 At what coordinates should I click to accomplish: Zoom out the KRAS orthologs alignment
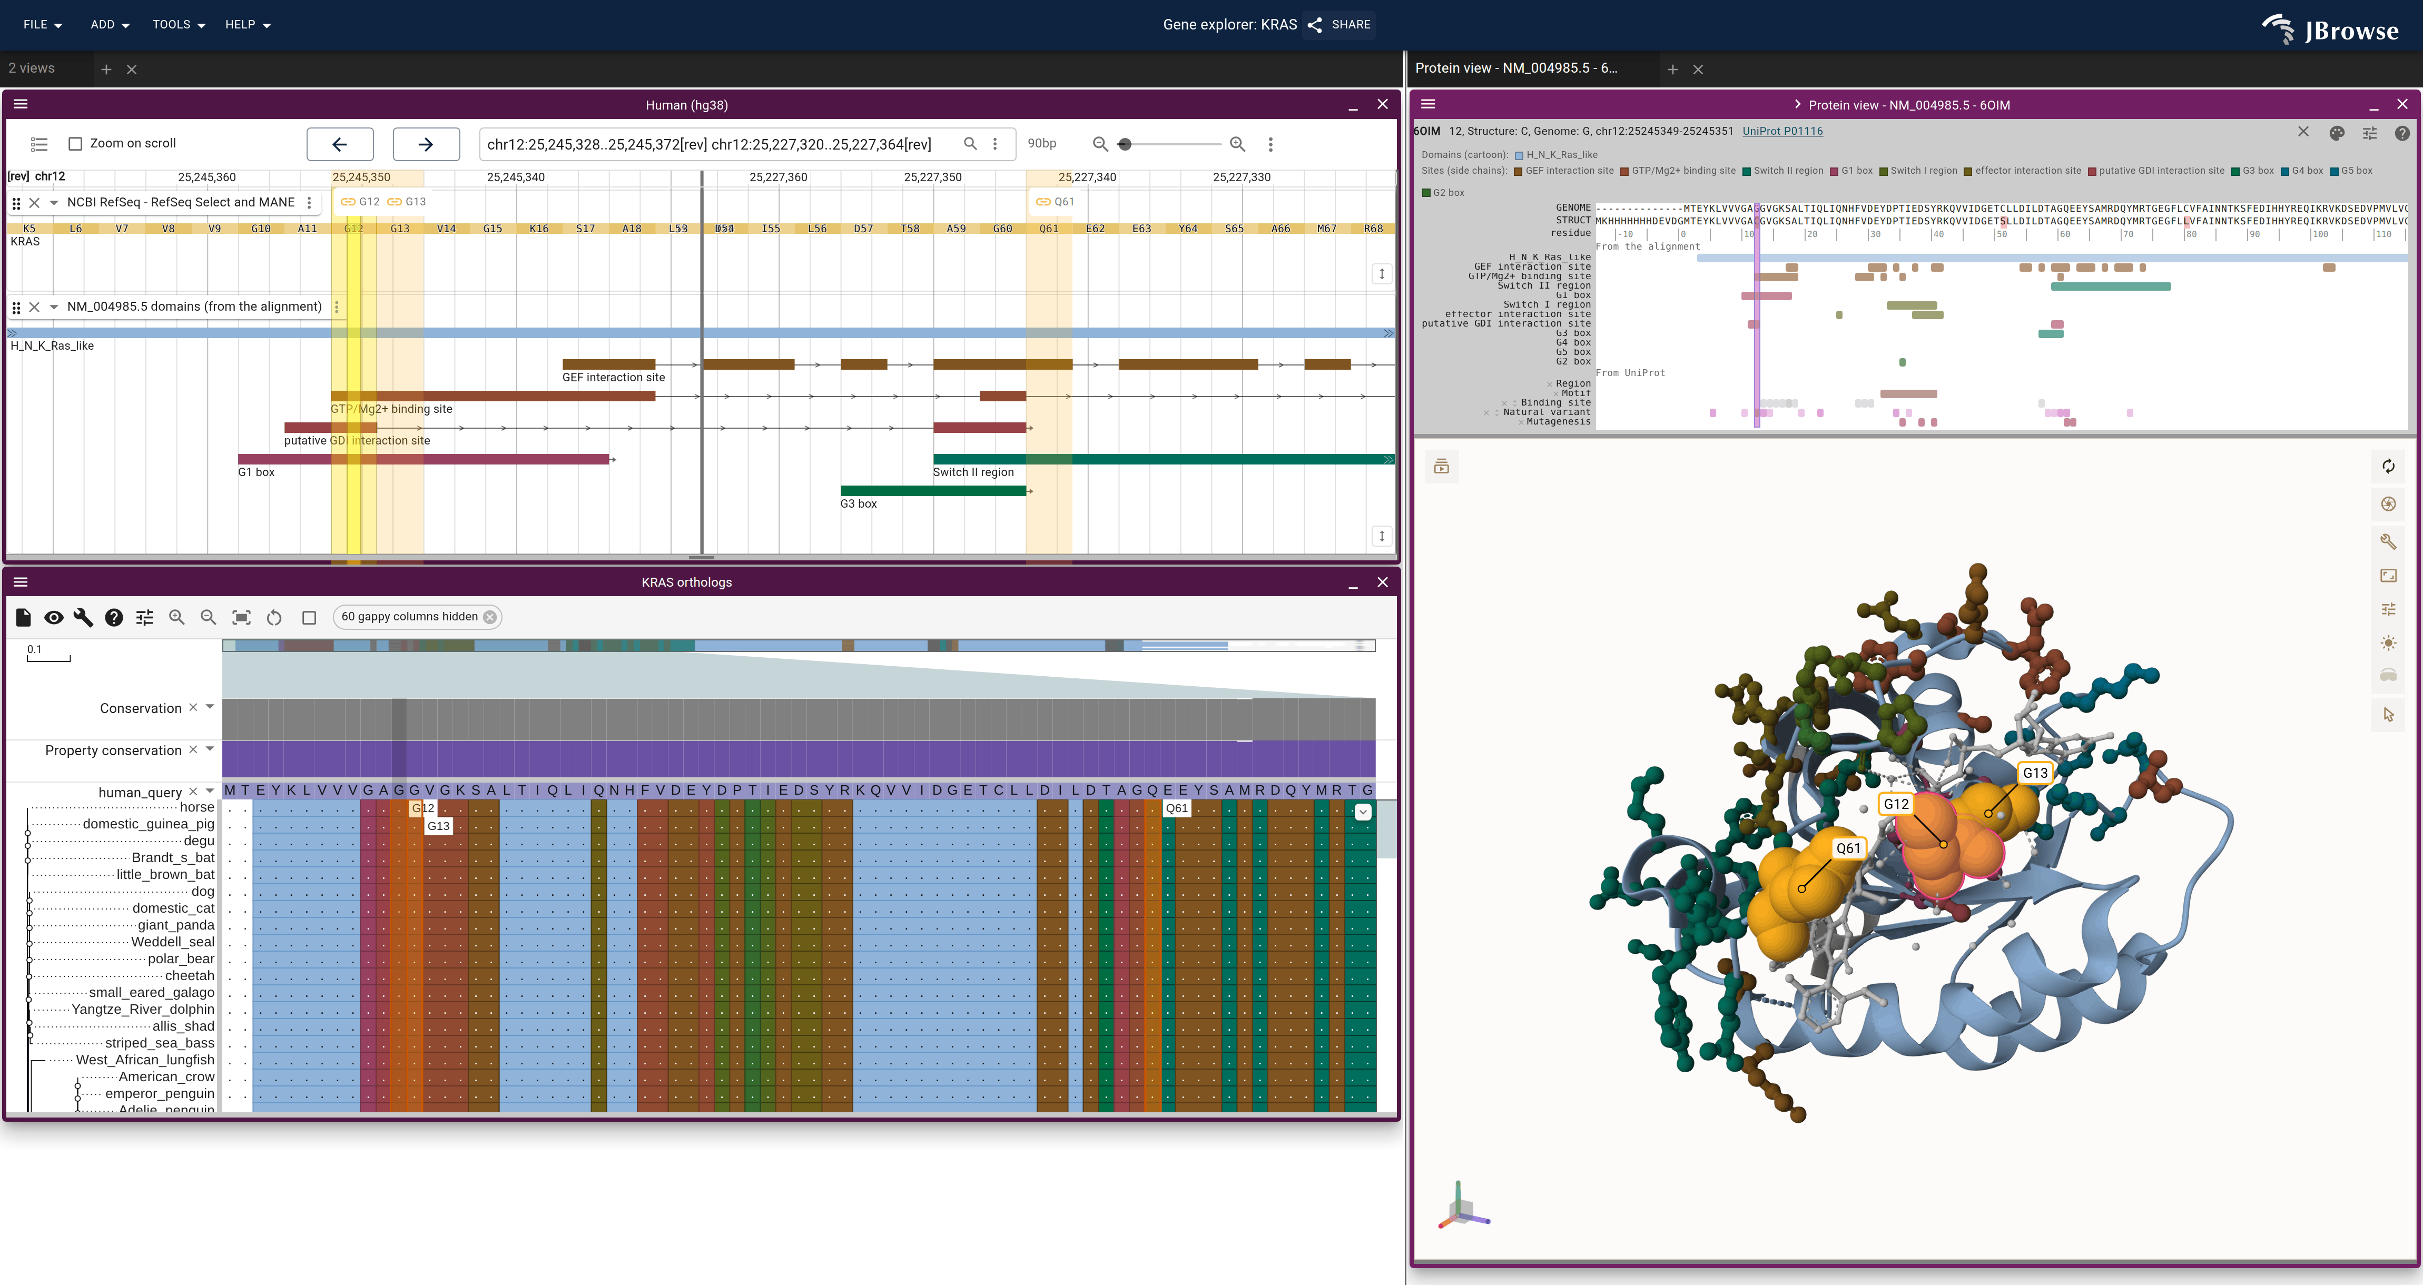pos(208,617)
